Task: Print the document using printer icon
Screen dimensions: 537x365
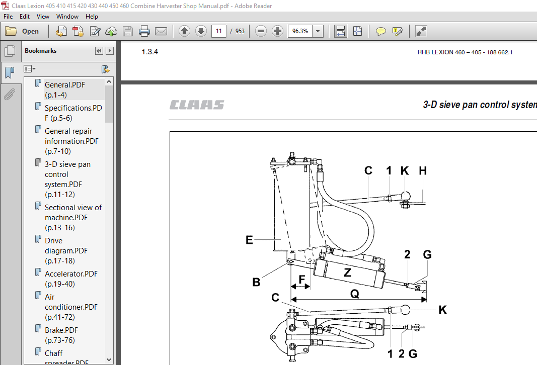Action: click(x=144, y=31)
